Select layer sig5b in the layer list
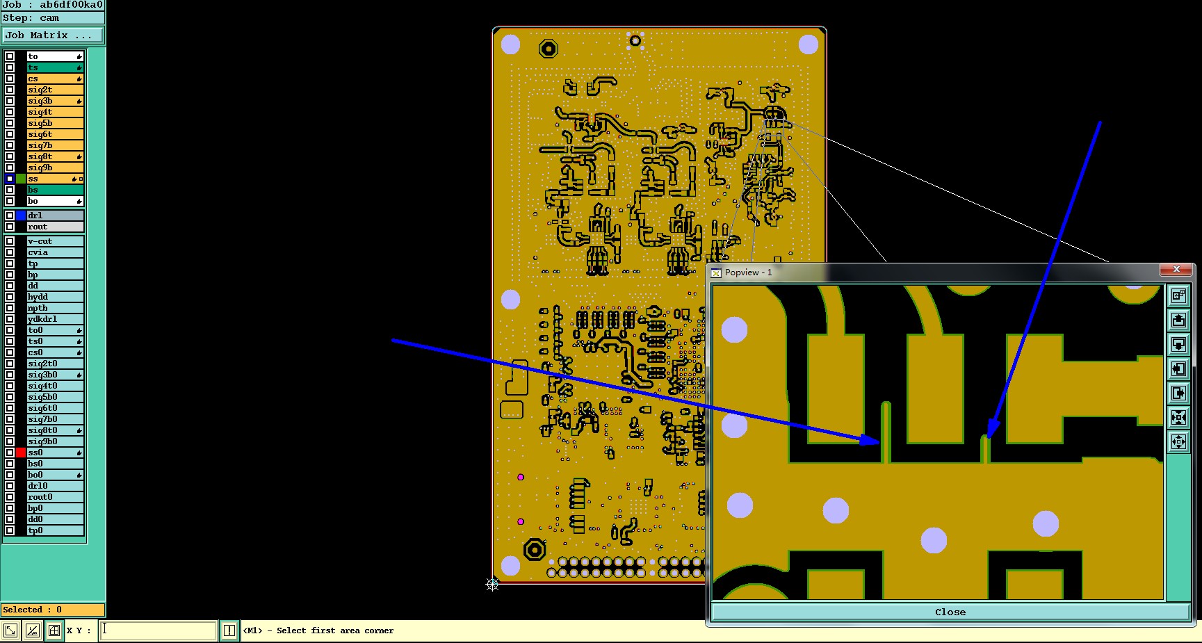Image resolution: width=1202 pixels, height=643 pixels. click(55, 123)
